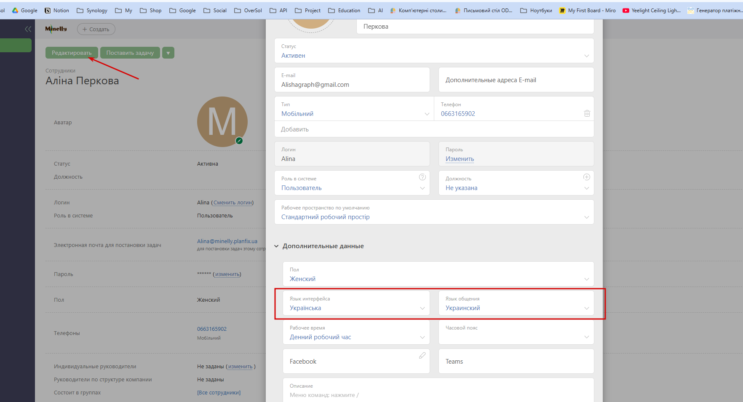The image size is (743, 402).
Task: Click the large M avatar image
Action: (222, 122)
